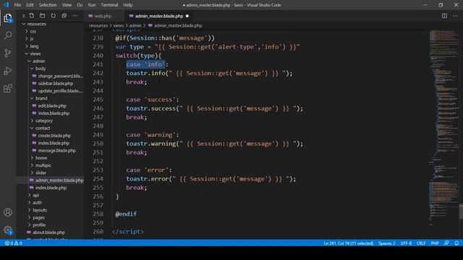Open the Source Control view
This screenshot has width=463, height=260.
click(8, 53)
